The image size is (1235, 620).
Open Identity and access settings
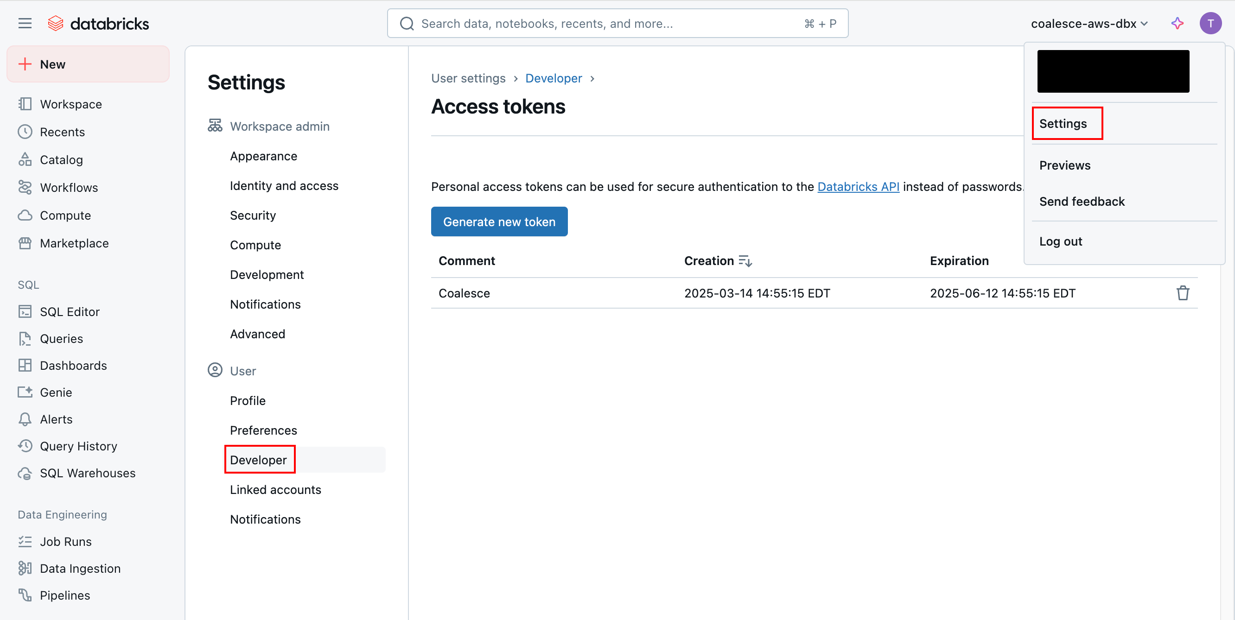[284, 185]
